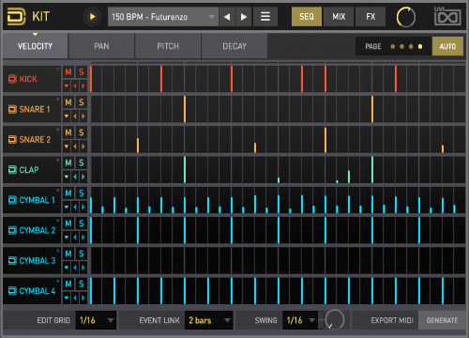469x338 pixels.
Task: Switch to the SEQ view
Action: point(307,17)
